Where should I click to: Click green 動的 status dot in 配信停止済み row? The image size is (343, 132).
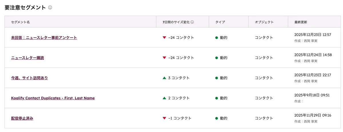pos(217,118)
